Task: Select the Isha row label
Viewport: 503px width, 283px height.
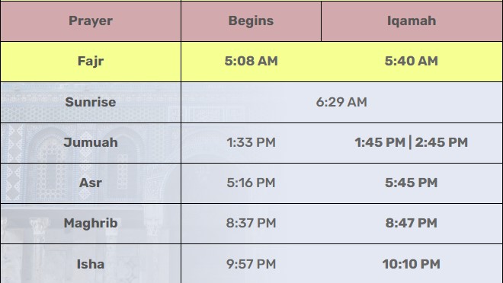Action: tap(91, 264)
